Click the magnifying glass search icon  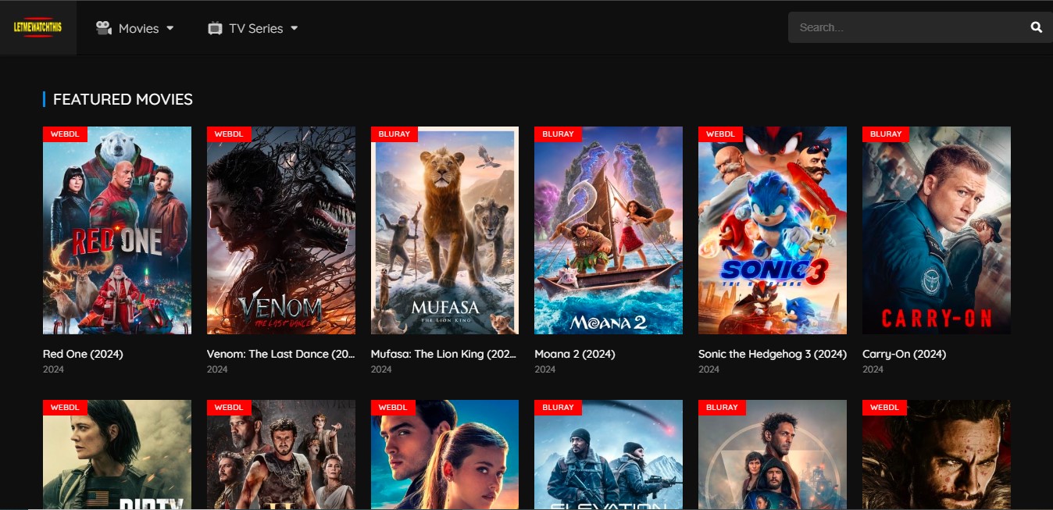(1036, 27)
